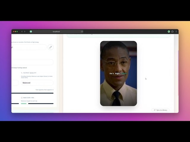Click the partially hidden dropdown left of Balanced

tap(15, 83)
